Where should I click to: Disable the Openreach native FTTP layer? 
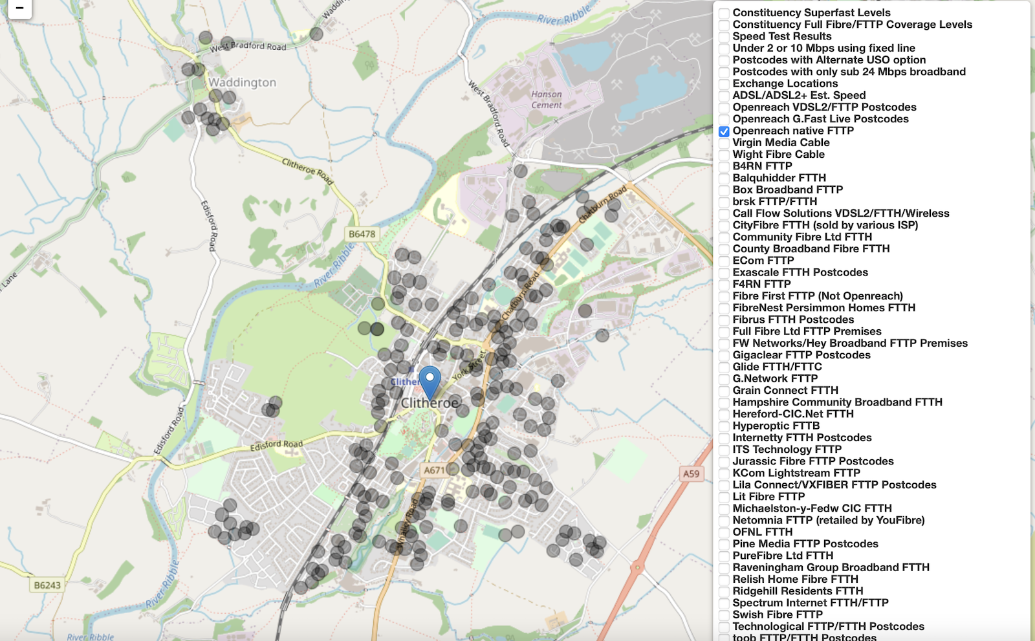click(x=724, y=131)
